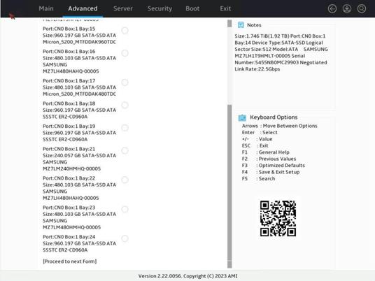This screenshot has width=375, height=281.
Task: Select the Bay:18 SSSTC drive radio button
Action: pyautogui.click(x=125, y=105)
